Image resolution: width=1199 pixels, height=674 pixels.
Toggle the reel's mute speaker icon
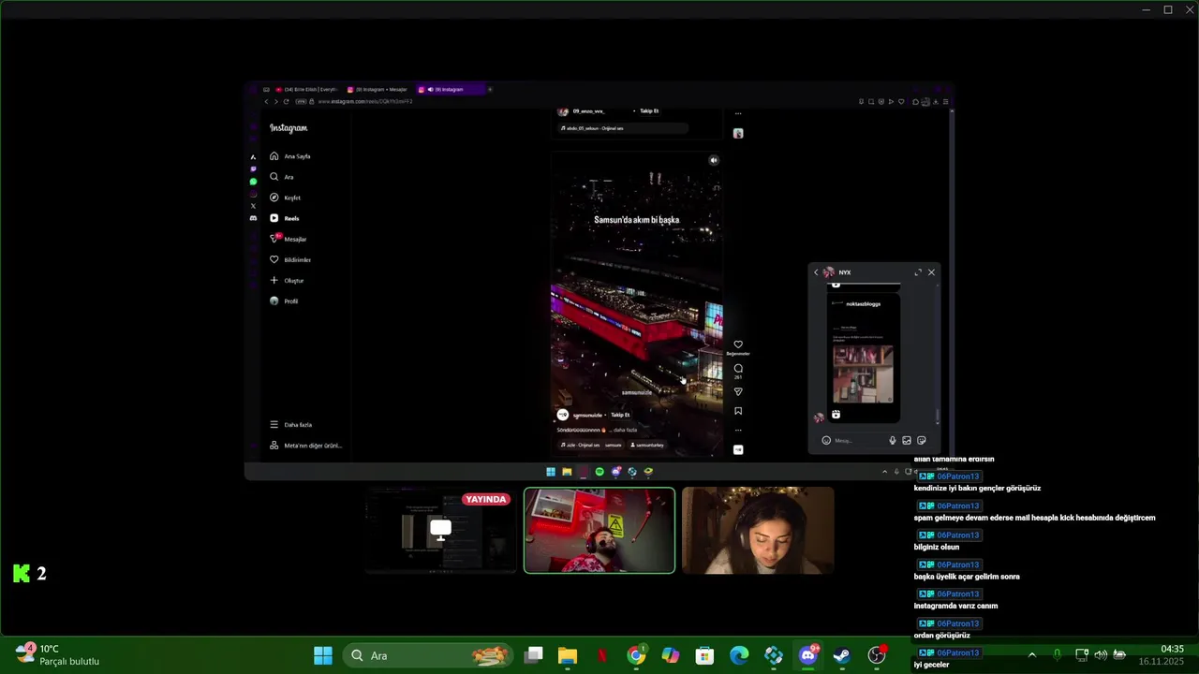714,160
